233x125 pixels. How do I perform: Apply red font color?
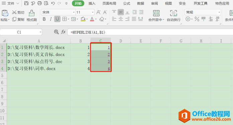coord(92,19)
